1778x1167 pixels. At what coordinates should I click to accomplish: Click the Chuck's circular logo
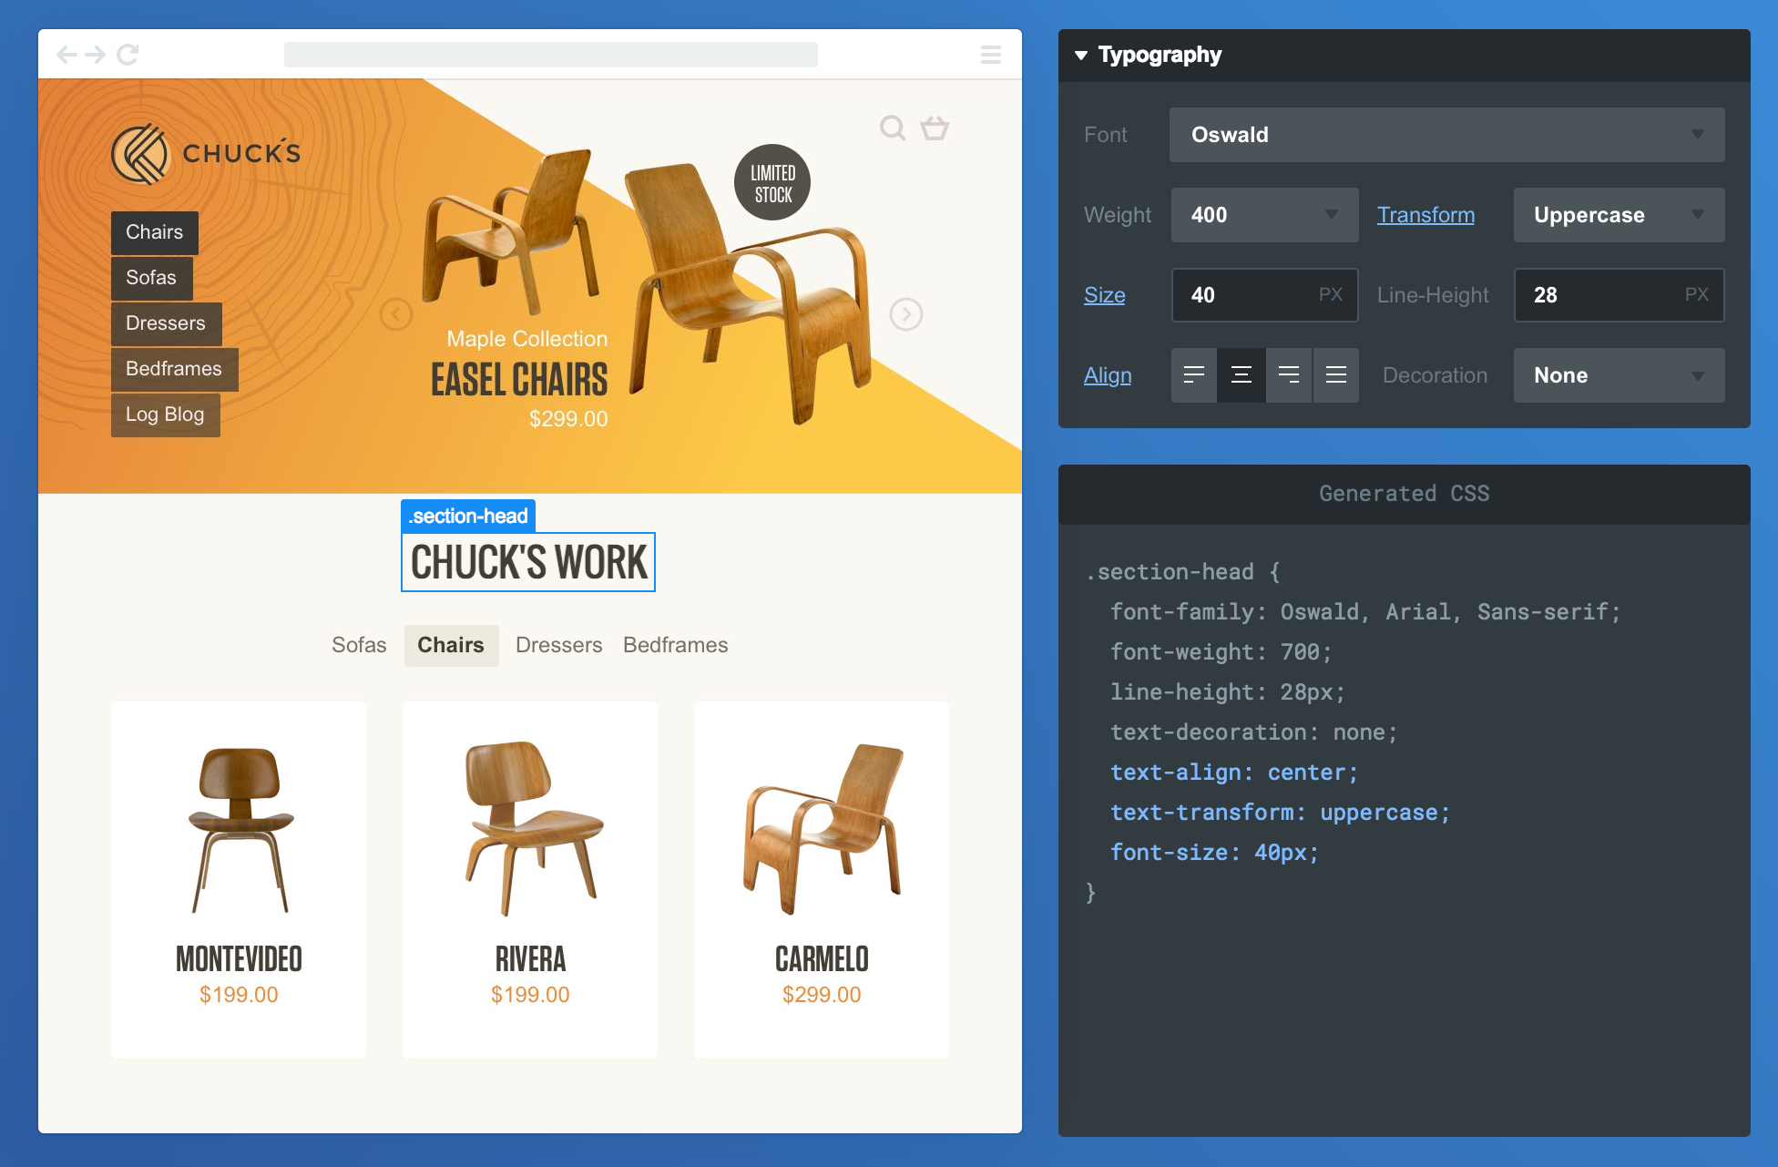pyautogui.click(x=140, y=154)
